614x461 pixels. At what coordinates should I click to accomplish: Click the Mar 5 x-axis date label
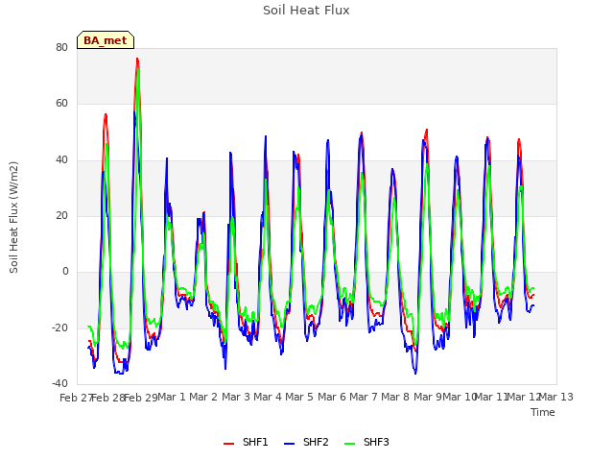tap(299, 397)
